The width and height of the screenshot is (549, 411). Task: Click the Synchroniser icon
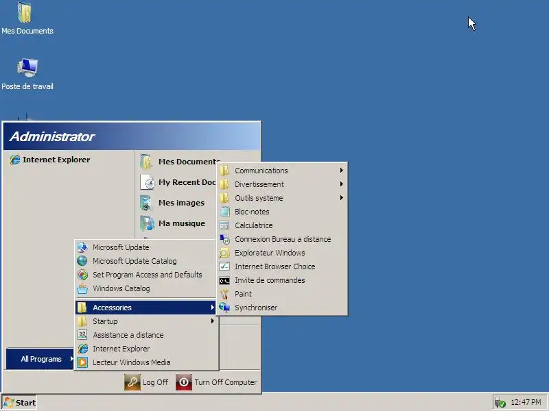click(224, 308)
